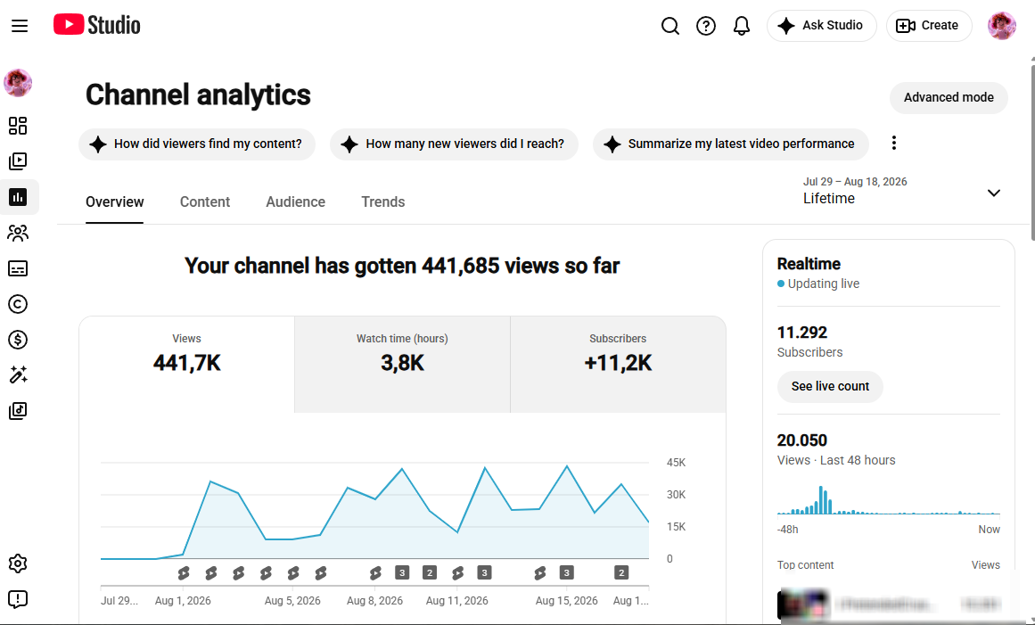Open Earn dollar icon in sidebar
This screenshot has width=1035, height=625.
point(18,339)
